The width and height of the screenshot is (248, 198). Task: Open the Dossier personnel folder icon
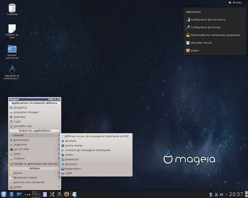[x=12, y=52]
